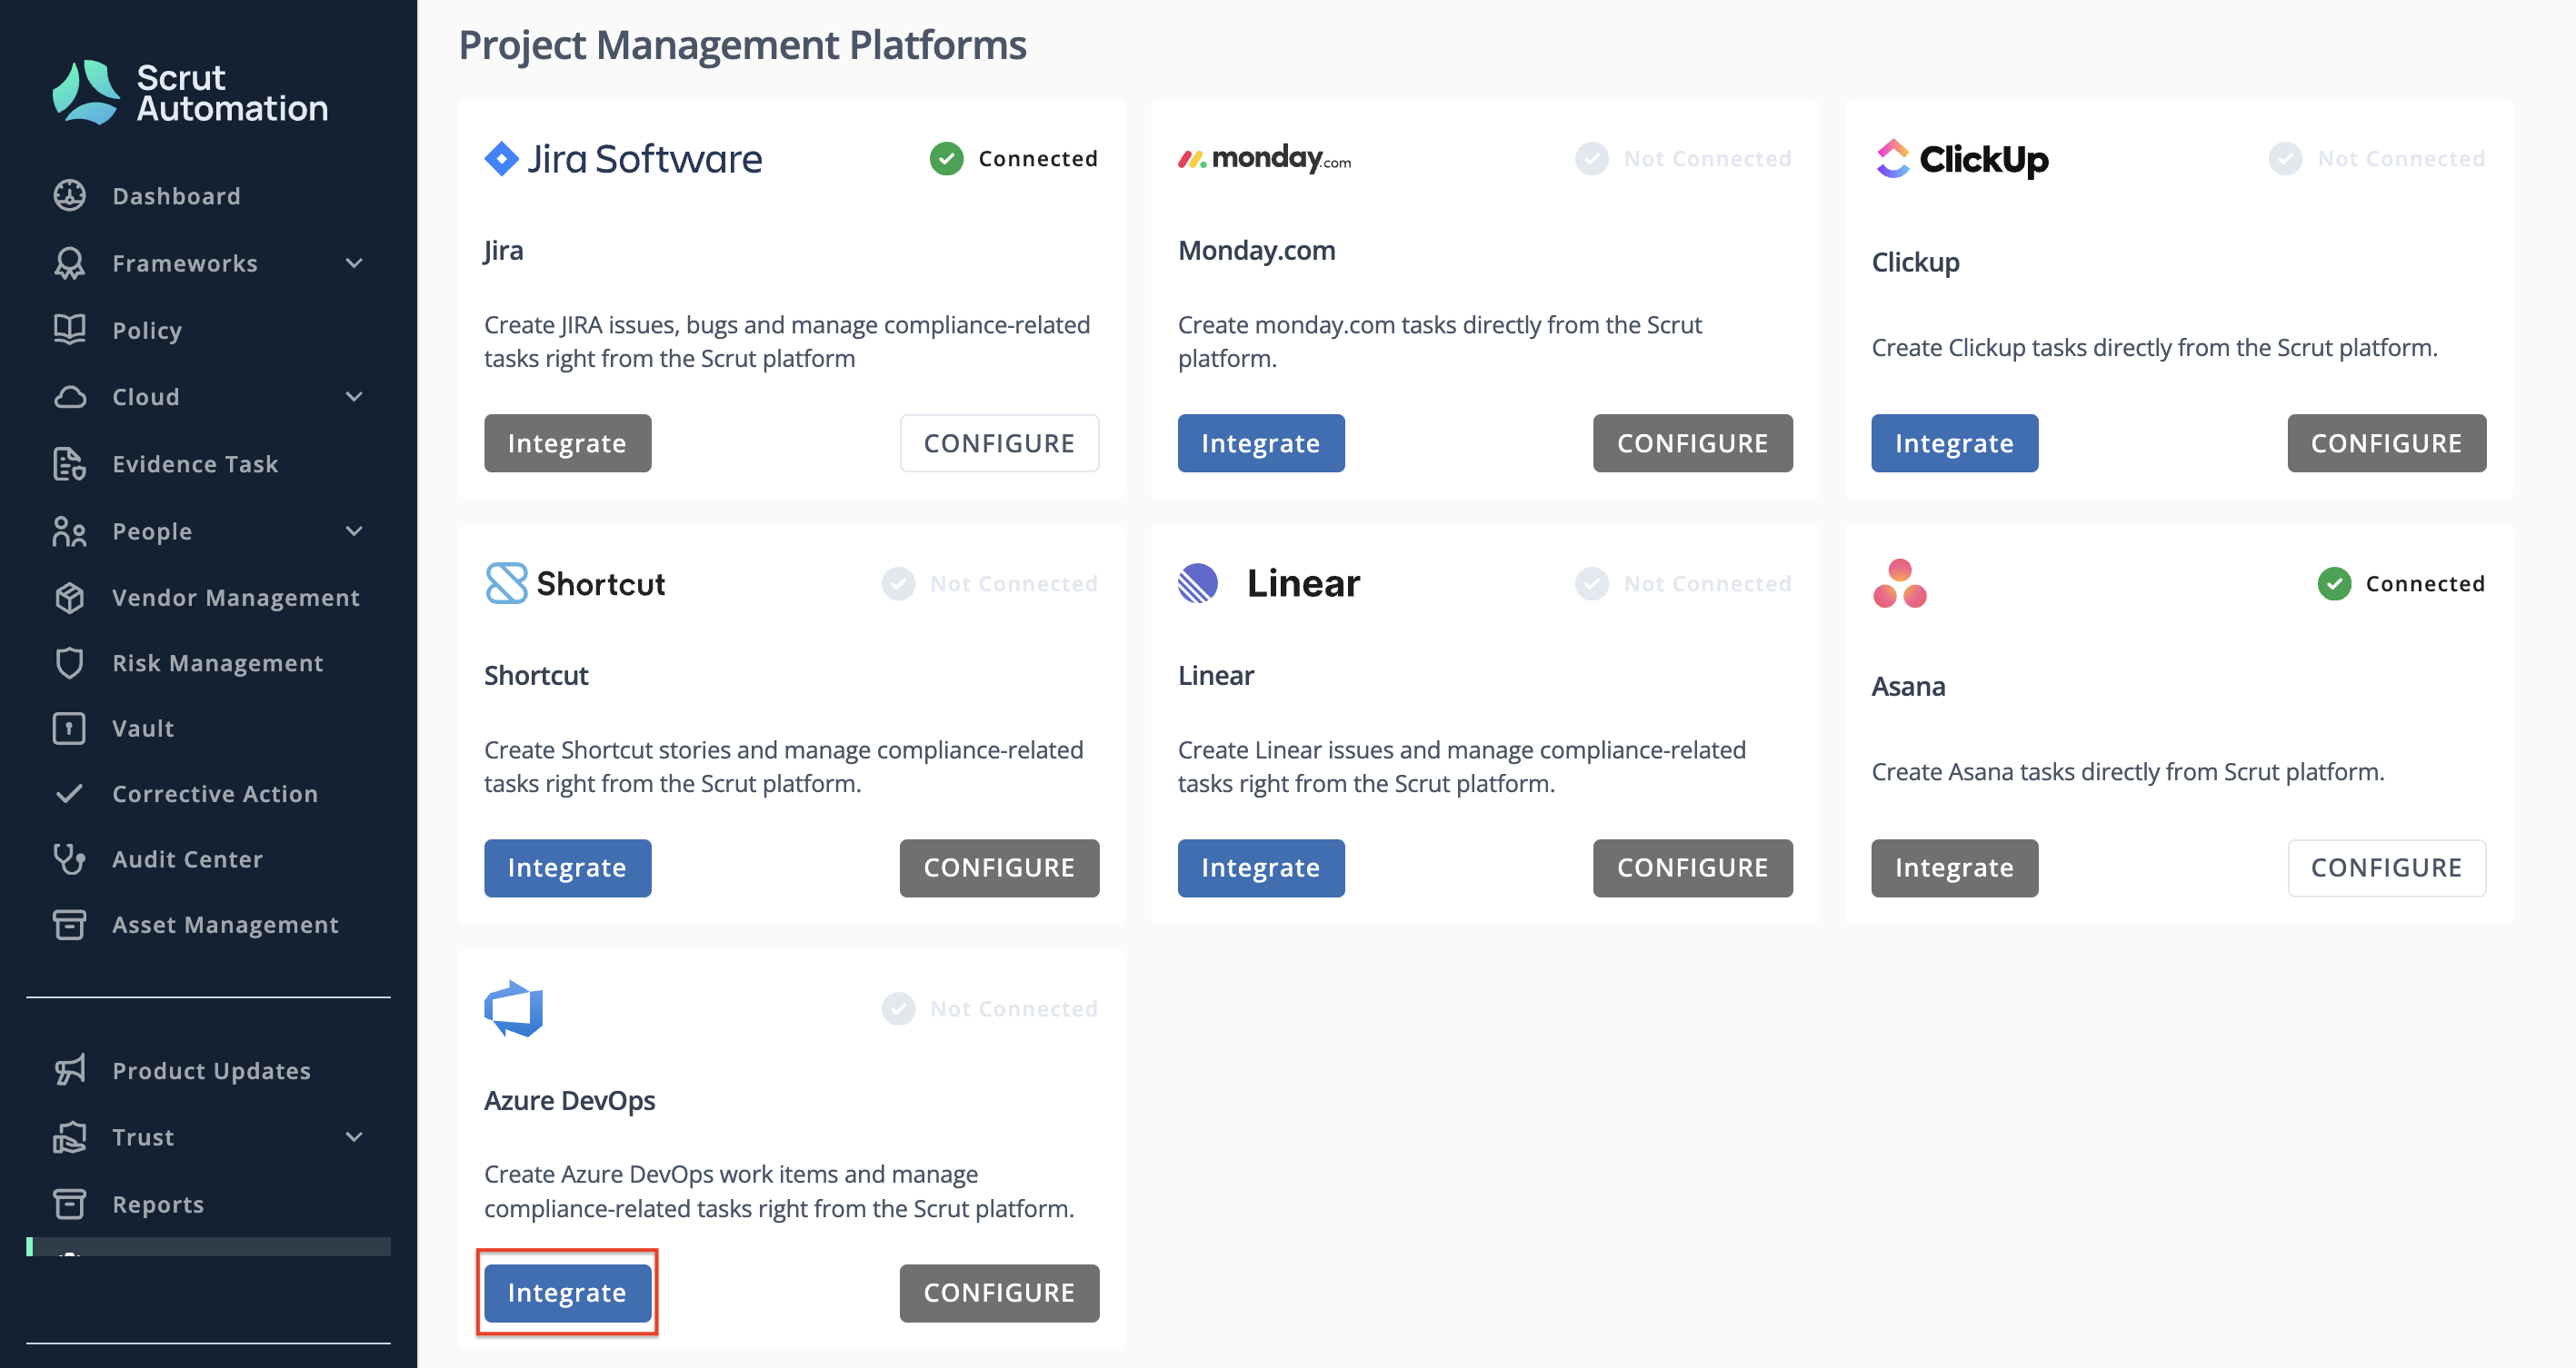Click the Policy open-book icon

[69, 330]
